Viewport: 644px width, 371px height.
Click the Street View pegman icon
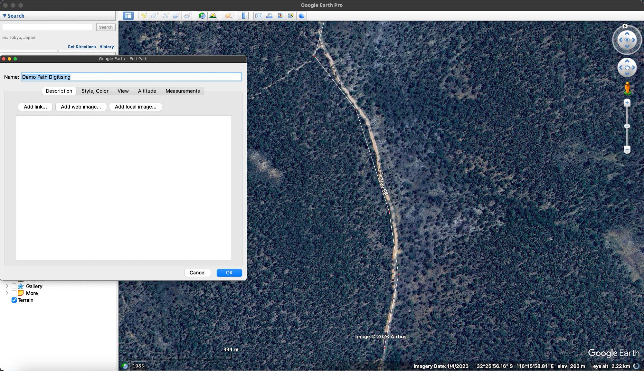coord(627,88)
